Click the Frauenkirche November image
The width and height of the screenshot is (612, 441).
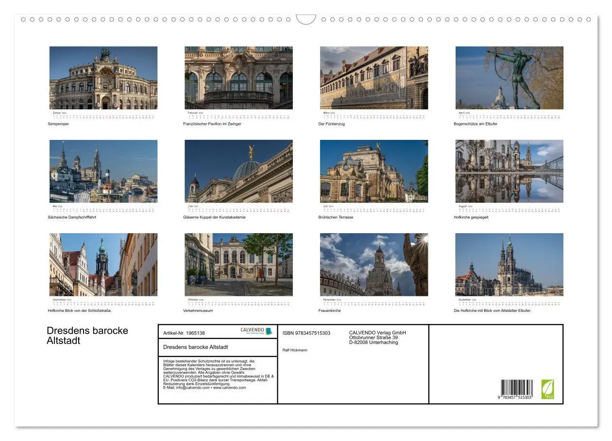(x=374, y=264)
